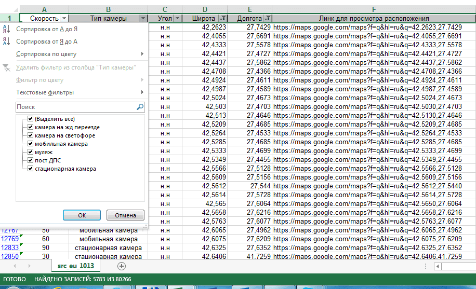The width and height of the screenshot is (476, 289).
Task: Click the magnifier icon in the filter search box
Action: click(140, 107)
